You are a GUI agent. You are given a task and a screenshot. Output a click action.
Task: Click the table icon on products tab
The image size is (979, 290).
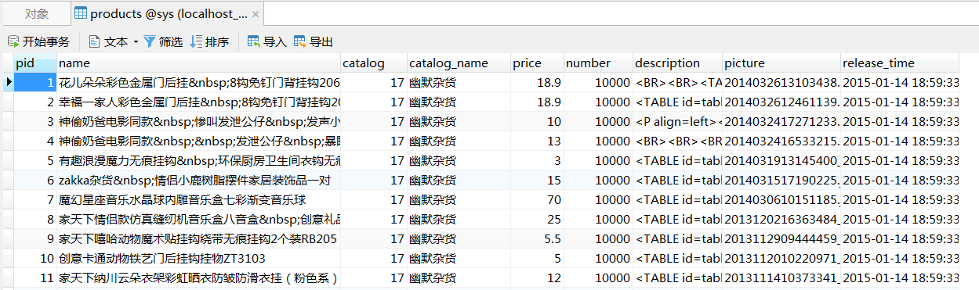(81, 13)
